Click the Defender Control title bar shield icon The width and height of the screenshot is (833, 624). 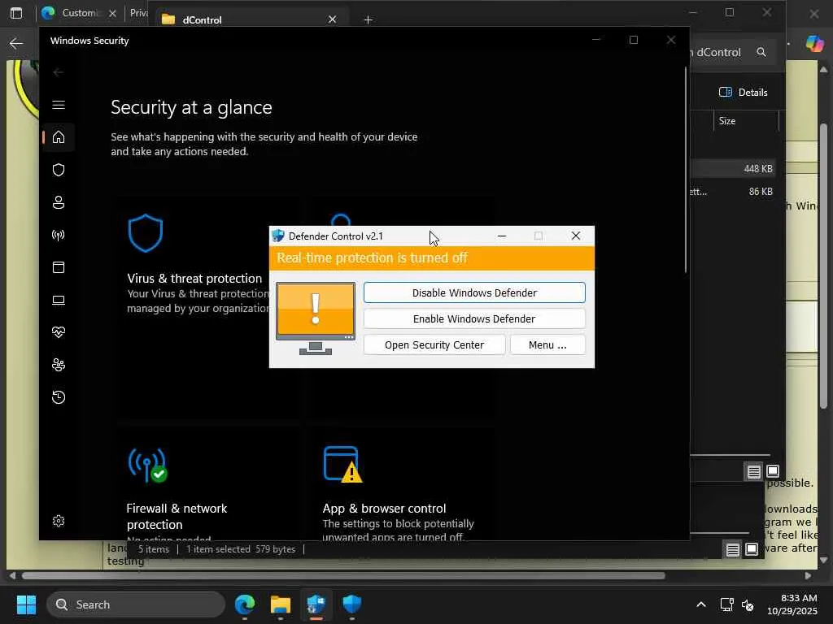[x=278, y=236]
